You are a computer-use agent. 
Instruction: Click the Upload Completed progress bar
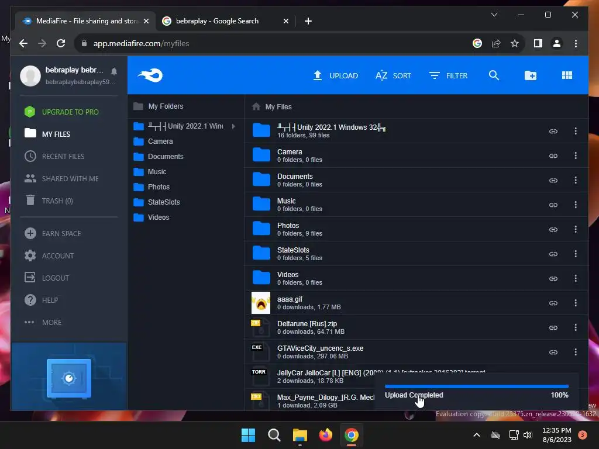(476, 386)
